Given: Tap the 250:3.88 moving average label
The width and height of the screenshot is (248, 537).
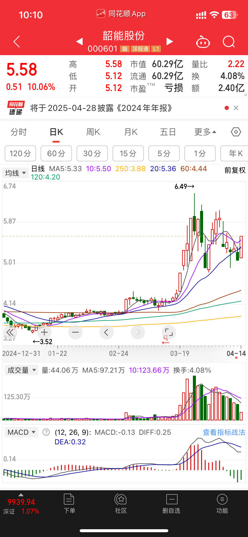Looking at the screenshot, I should 131,169.
